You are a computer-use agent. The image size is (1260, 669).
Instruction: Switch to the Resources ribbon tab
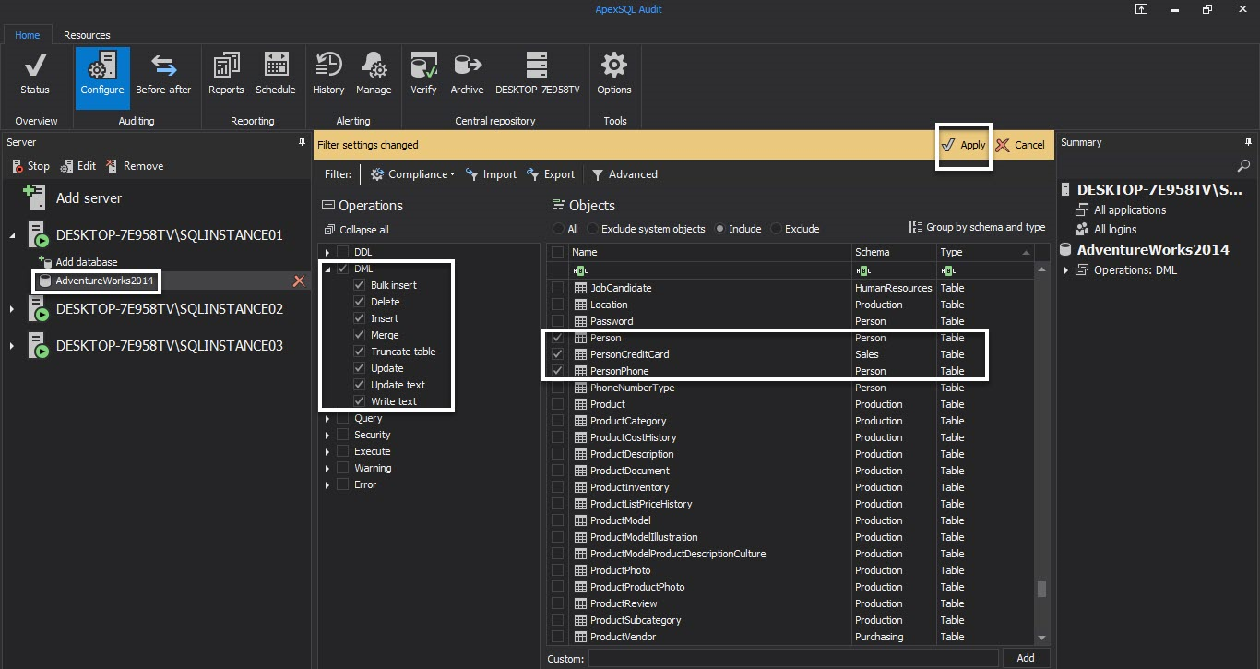pos(87,35)
